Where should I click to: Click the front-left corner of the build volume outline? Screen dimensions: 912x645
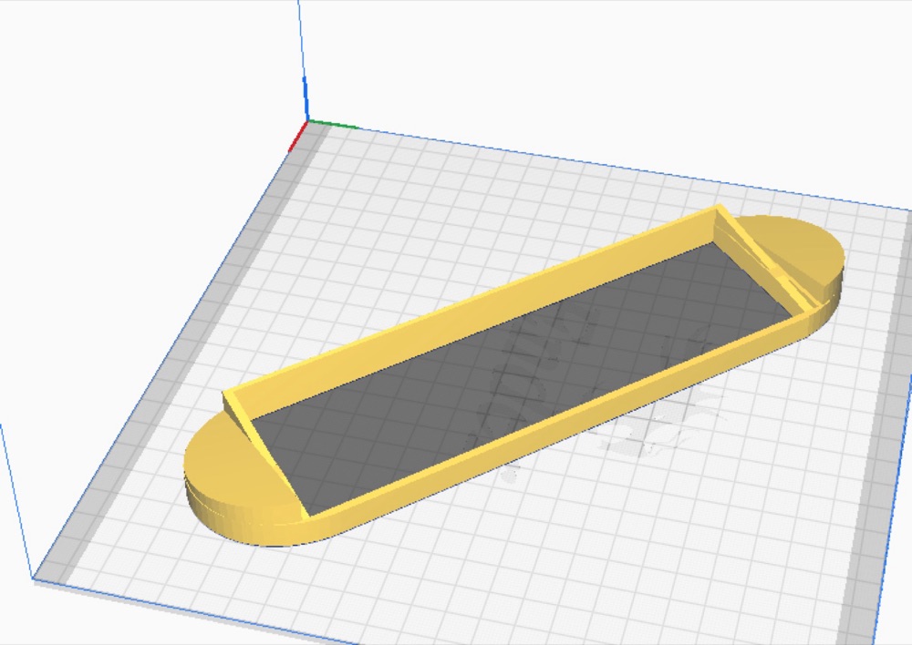tap(32, 578)
